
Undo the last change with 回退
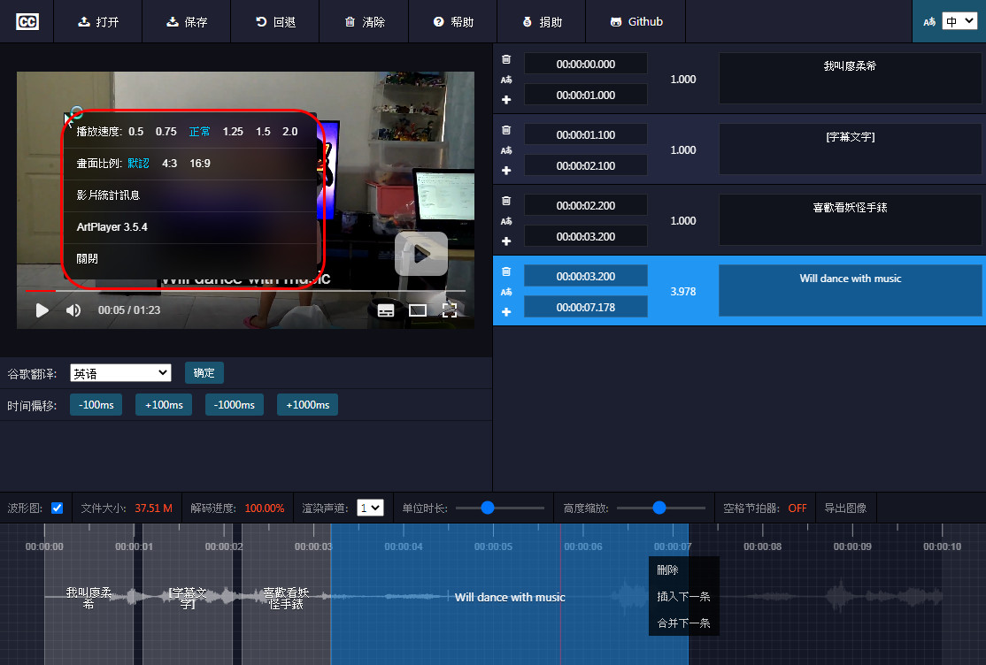275,21
